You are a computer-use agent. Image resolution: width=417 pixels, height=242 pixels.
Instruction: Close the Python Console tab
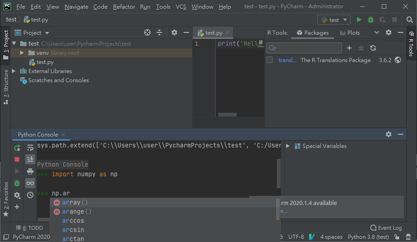pos(63,135)
